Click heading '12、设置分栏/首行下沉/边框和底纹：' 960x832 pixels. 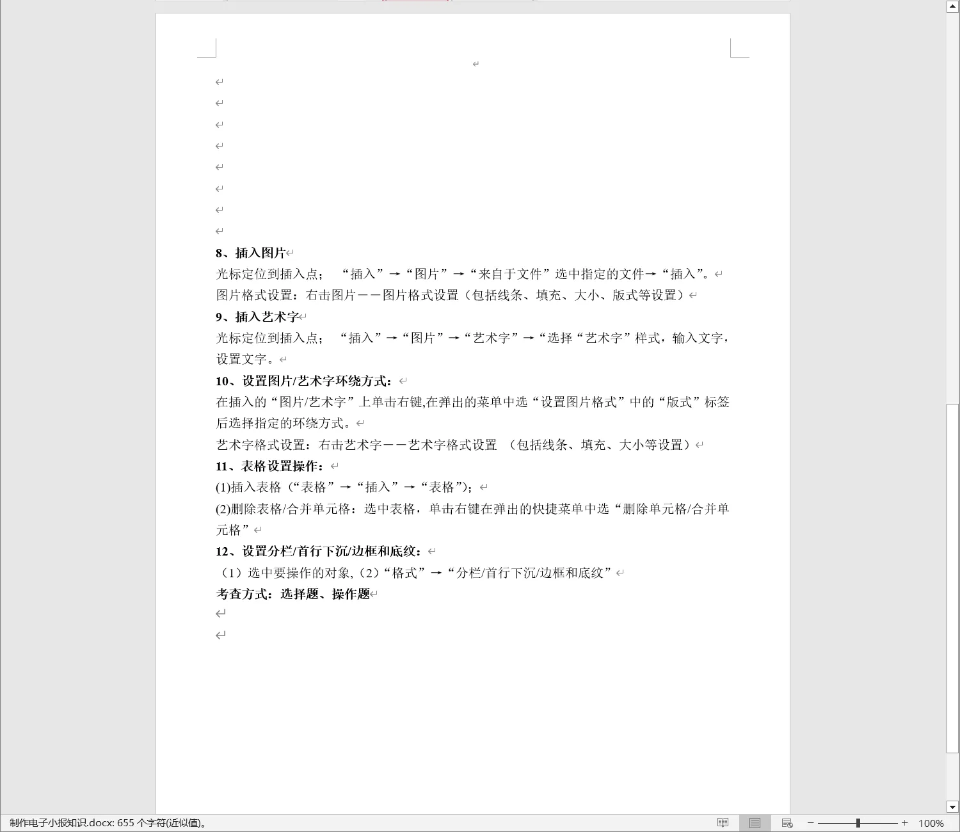coord(320,551)
